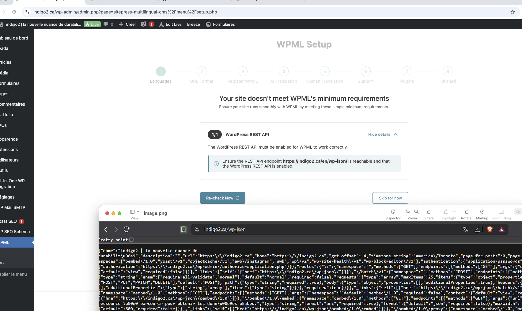The image size is (522, 311).
Task: Reload the browser page
Action: tap(14, 12)
